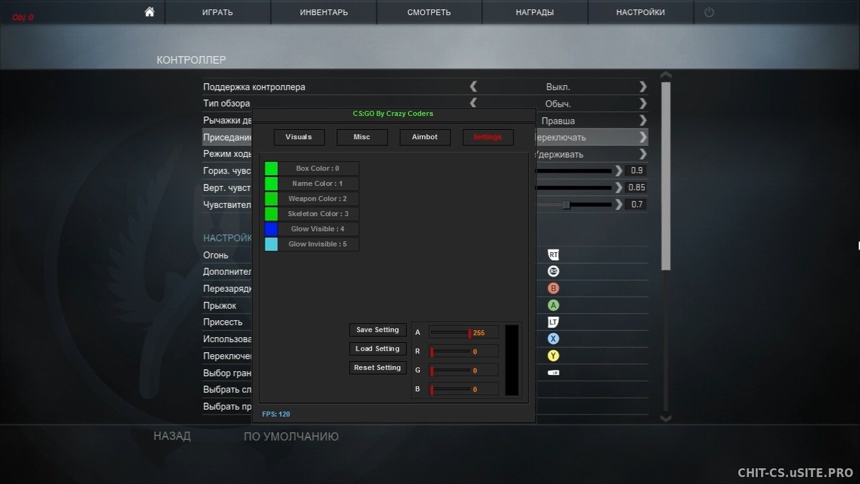The image size is (860, 484).
Task: Select the Glow Invisible : 5 entry
Action: pos(318,244)
